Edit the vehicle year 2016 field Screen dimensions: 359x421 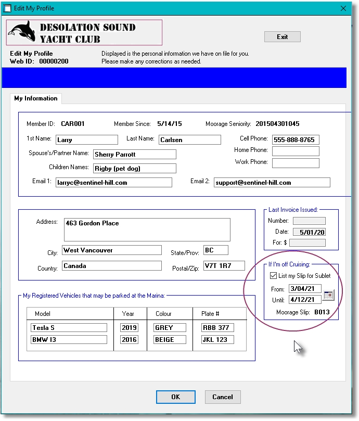coord(130,340)
